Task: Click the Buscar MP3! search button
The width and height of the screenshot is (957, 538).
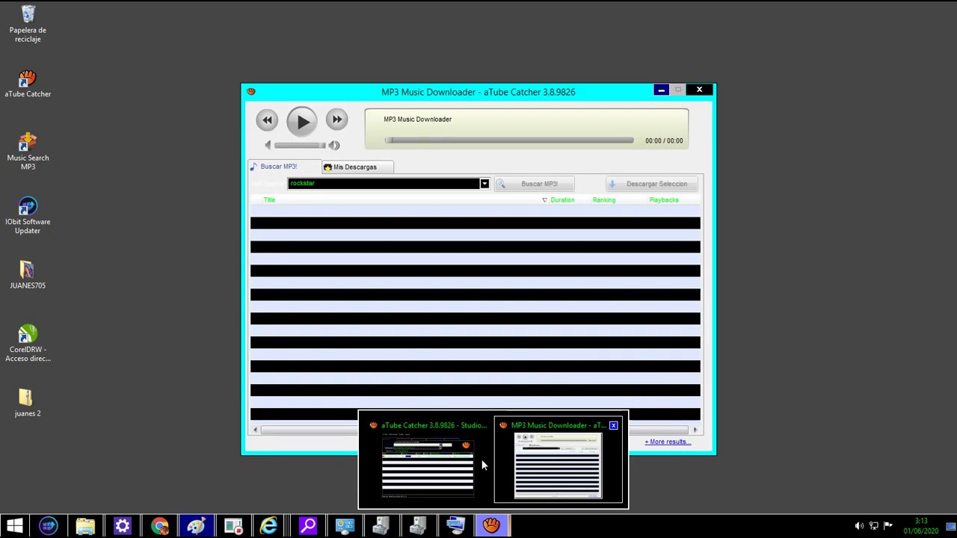Action: click(x=534, y=184)
